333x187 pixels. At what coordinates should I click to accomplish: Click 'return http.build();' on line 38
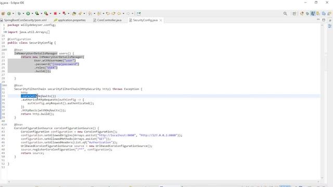[37, 114]
